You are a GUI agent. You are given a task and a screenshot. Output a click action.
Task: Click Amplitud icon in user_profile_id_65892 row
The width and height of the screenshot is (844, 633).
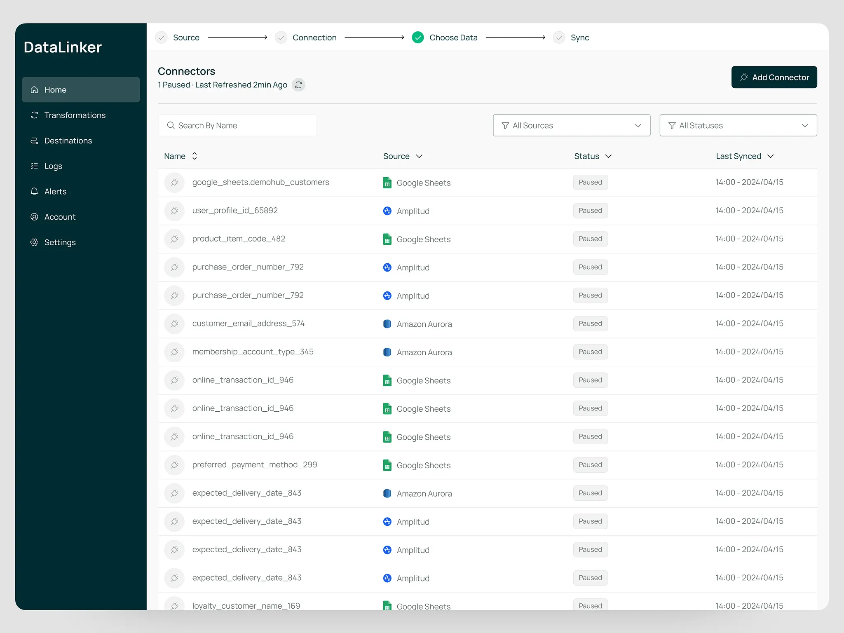tap(387, 211)
